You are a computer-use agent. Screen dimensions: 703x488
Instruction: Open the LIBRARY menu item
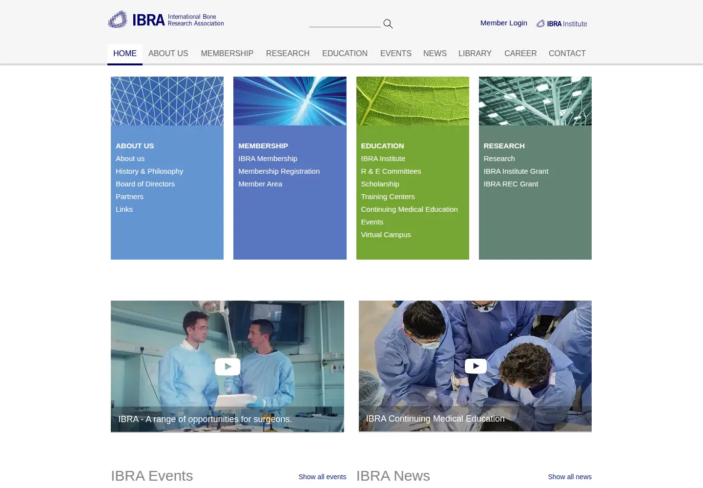click(x=475, y=54)
